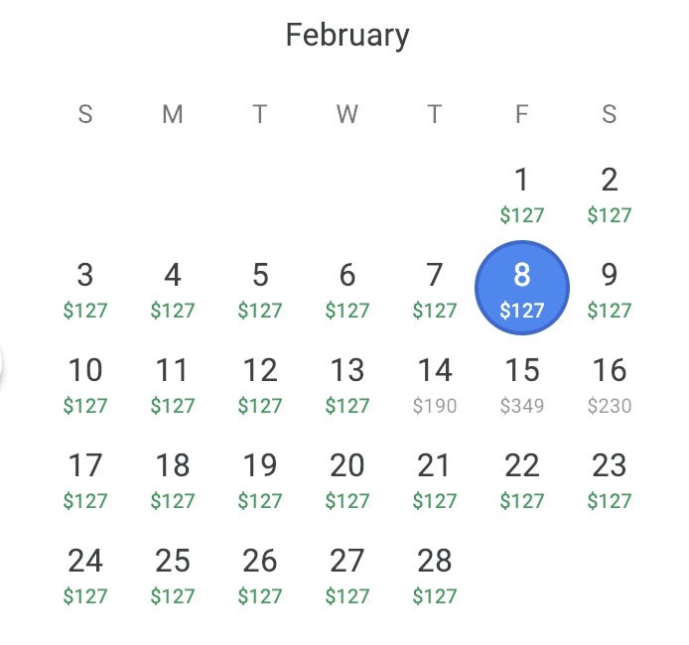689x645 pixels.
Task: Click February 24 in the last row
Action: coord(85,575)
